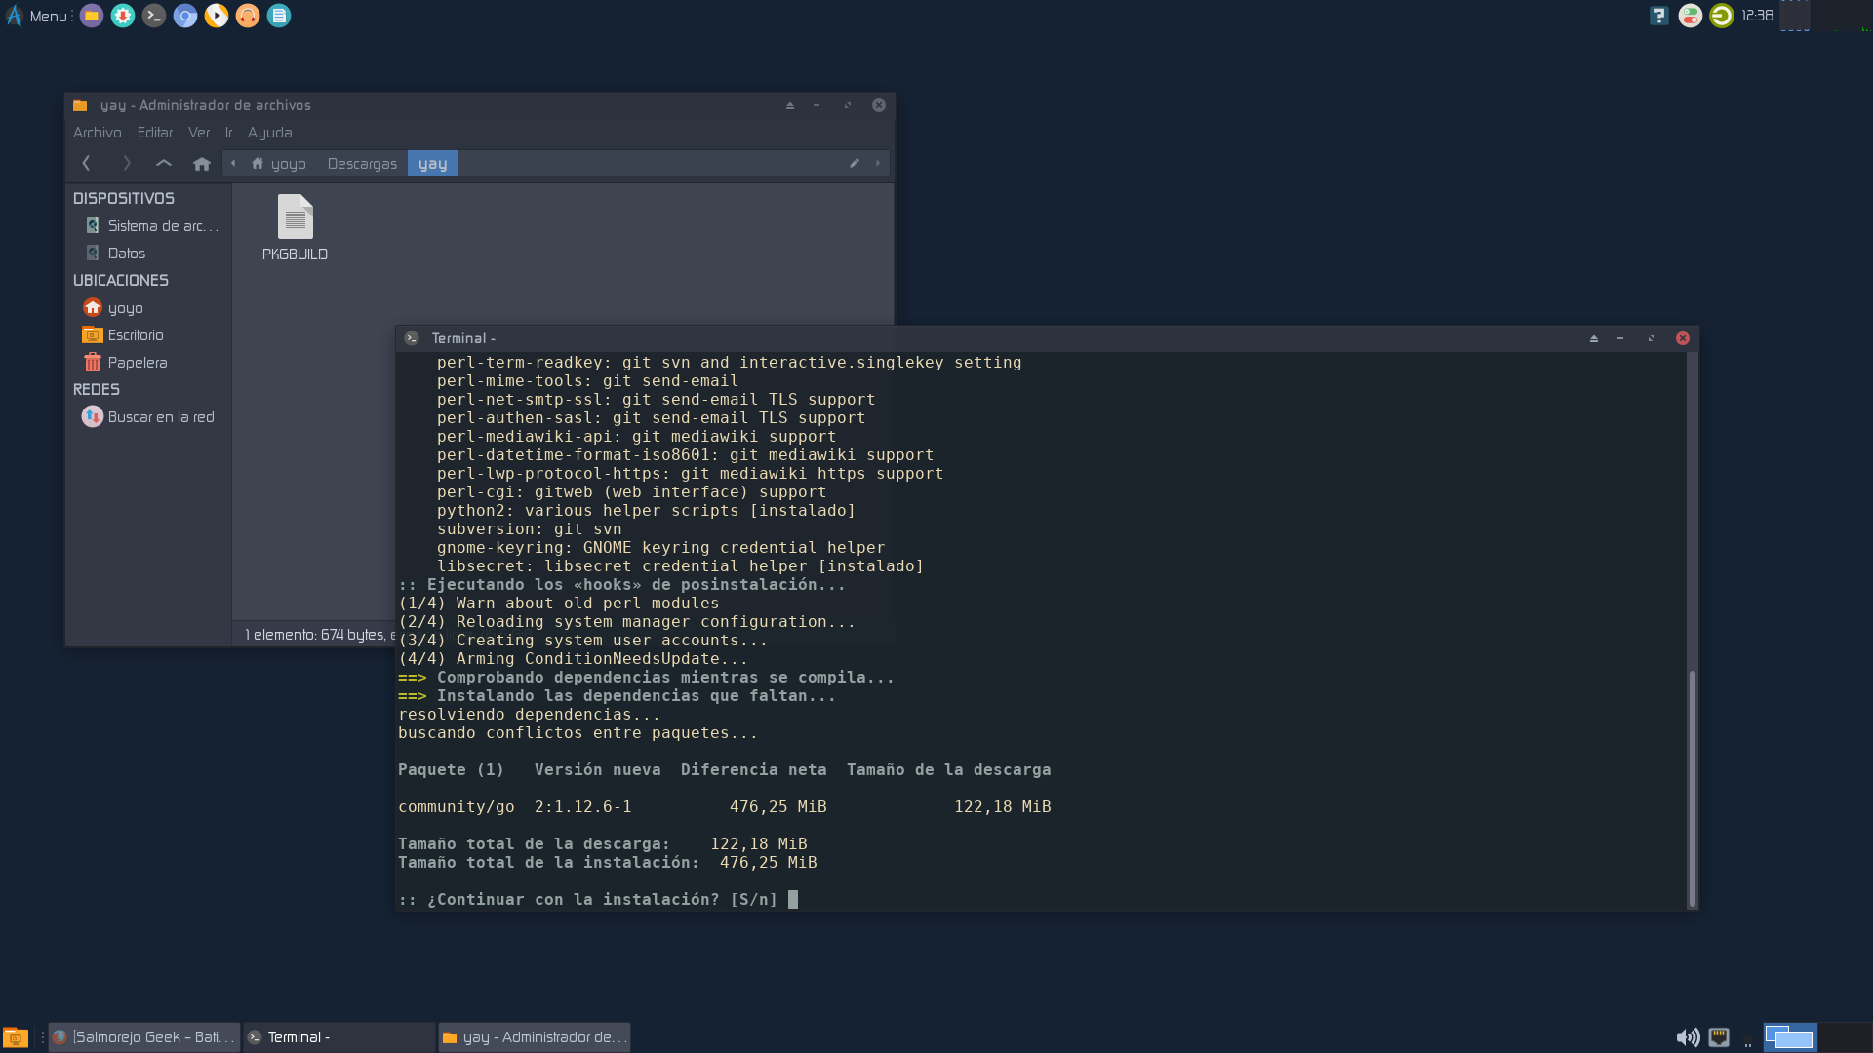The image size is (1873, 1053).
Task: Switch to Salmorejo Geek browser taskbar window
Action: pyautogui.click(x=144, y=1037)
